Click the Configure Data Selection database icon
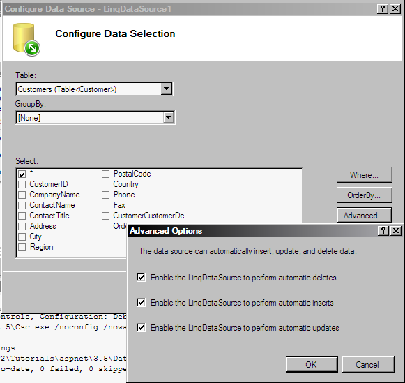This screenshot has width=405, height=383. [26, 39]
